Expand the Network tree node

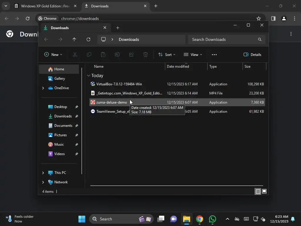(x=43, y=182)
